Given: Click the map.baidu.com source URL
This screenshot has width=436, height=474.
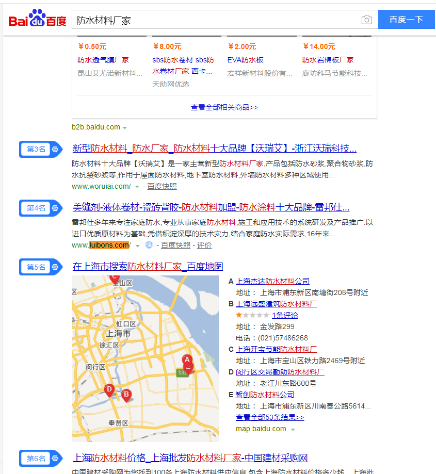Looking at the screenshot, I should (261, 429).
